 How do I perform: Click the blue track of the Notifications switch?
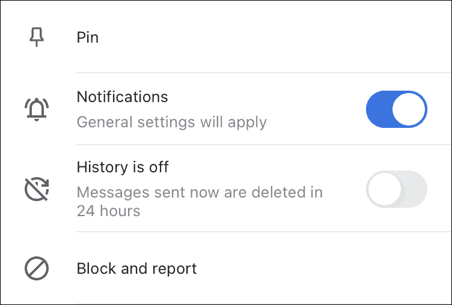click(x=379, y=109)
